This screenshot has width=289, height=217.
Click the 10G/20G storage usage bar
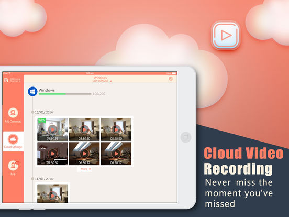[65, 94]
